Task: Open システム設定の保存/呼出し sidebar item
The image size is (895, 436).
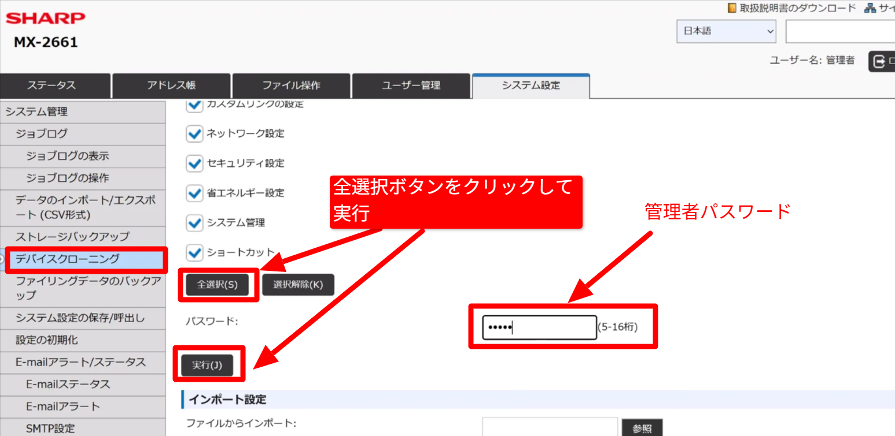Action: pos(83,318)
